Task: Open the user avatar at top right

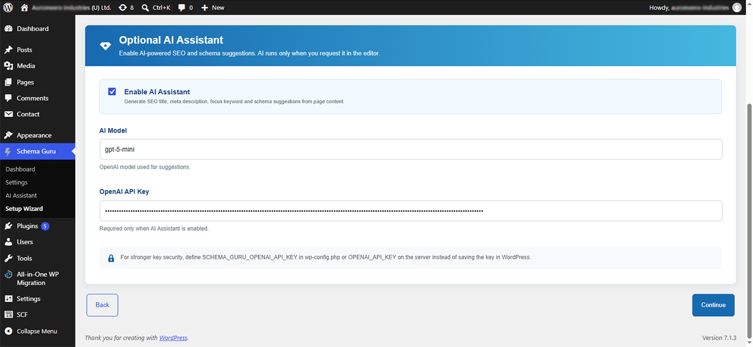Action: (x=736, y=8)
